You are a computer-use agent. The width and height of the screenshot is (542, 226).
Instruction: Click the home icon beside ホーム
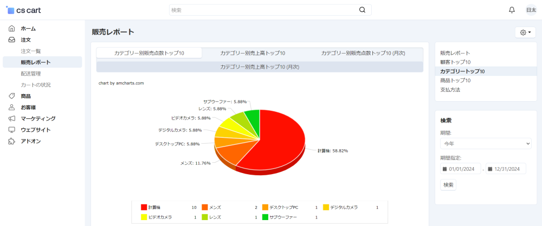(x=12, y=29)
